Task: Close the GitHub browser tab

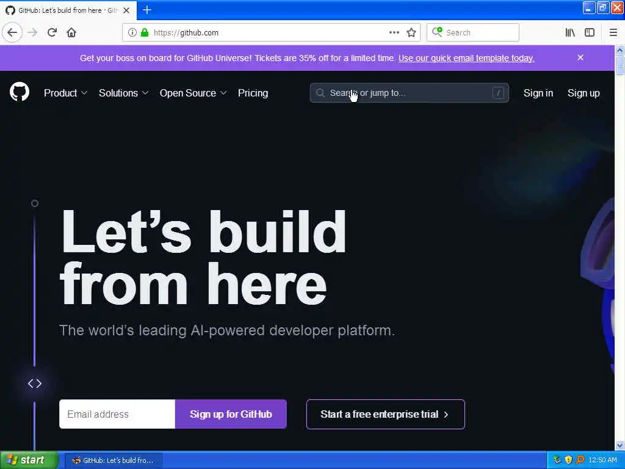Action: 126,10
